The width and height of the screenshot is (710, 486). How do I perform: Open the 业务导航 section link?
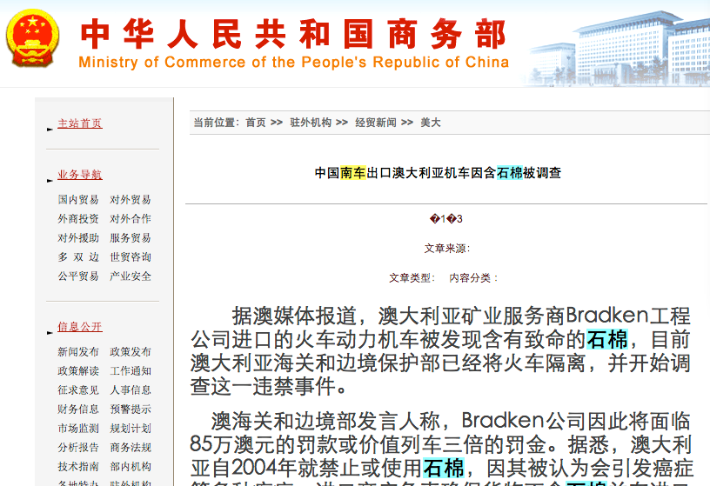click(x=80, y=174)
